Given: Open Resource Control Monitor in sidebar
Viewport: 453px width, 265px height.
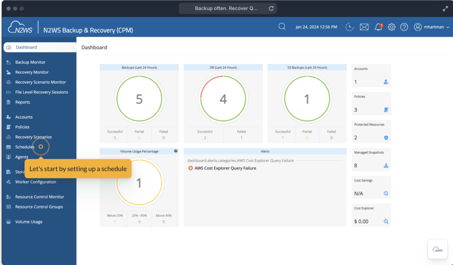Looking at the screenshot, I should (40, 197).
